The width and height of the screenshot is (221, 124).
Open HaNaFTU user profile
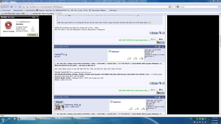60,54
